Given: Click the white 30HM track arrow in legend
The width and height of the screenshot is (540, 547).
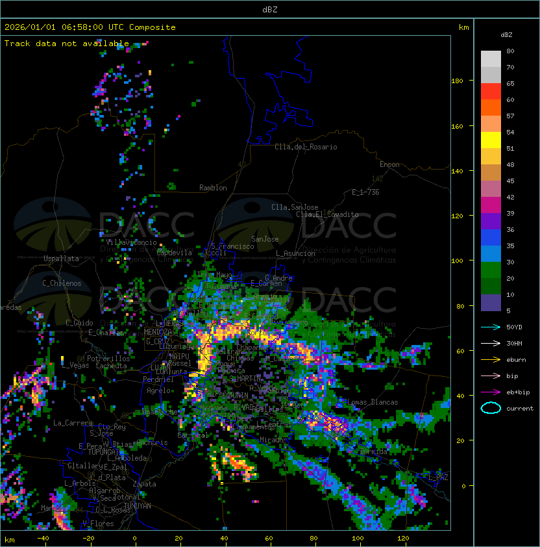Looking at the screenshot, I should coord(491,343).
